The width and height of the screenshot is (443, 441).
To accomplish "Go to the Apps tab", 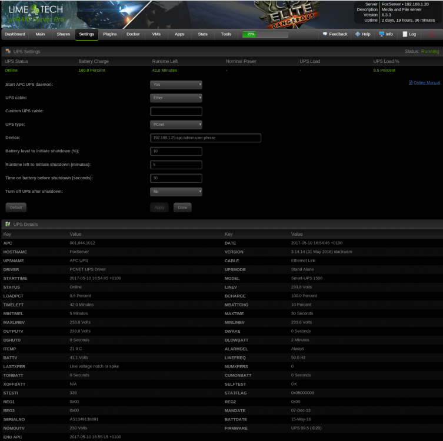I will (x=179, y=34).
